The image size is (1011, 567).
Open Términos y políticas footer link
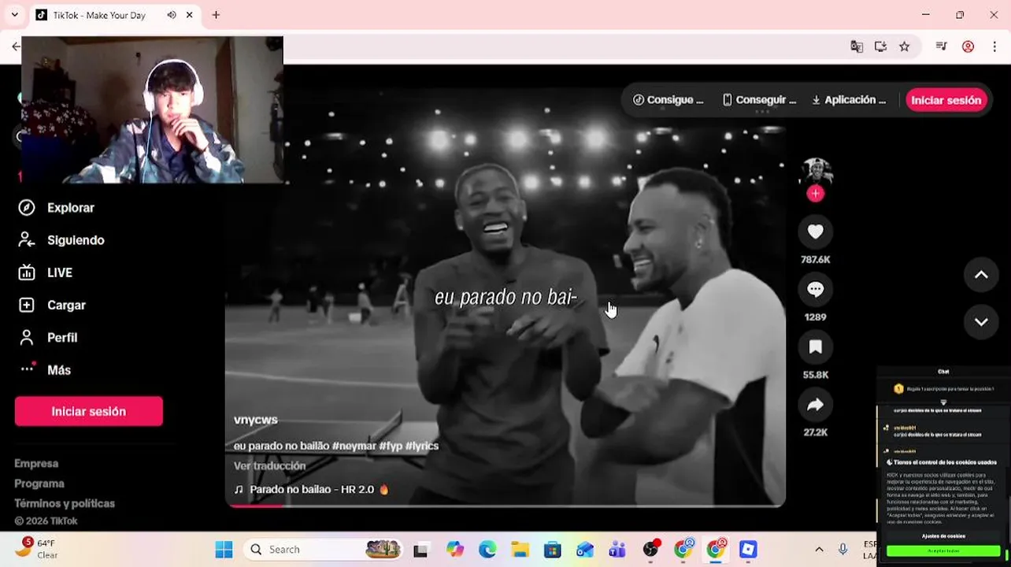click(65, 503)
